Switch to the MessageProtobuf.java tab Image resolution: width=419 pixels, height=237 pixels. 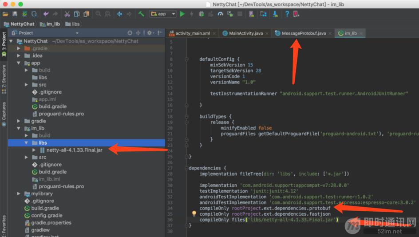point(303,33)
